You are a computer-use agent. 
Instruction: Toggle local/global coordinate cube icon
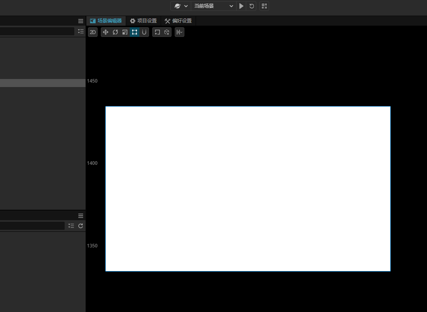[x=167, y=32]
